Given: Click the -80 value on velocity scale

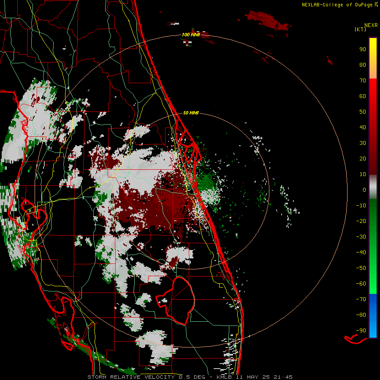Looking at the screenshot, I should click(361, 315).
